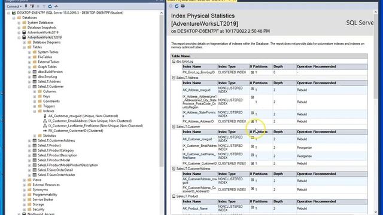The width and height of the screenshot is (383, 215).
Task: Expand partitions for AK_CustomerAddress_rowguid row
Action: pyautogui.click(x=252, y=180)
